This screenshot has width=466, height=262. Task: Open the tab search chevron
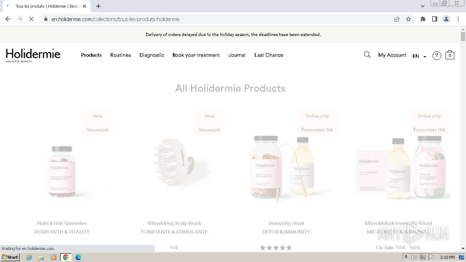pyautogui.click(x=423, y=6)
